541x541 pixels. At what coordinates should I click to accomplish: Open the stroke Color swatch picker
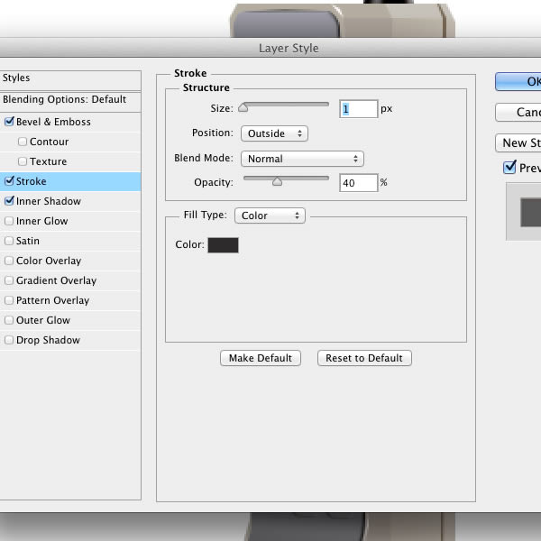tap(223, 245)
